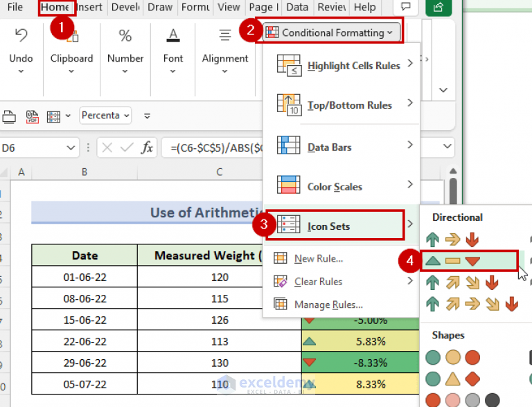
Task: Select the cell with date 05-07-22
Action: coord(85,384)
